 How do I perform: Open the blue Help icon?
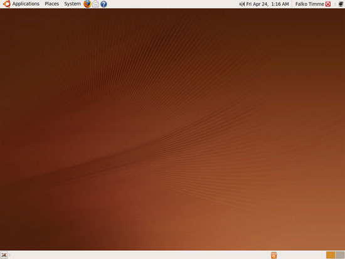(103, 4)
